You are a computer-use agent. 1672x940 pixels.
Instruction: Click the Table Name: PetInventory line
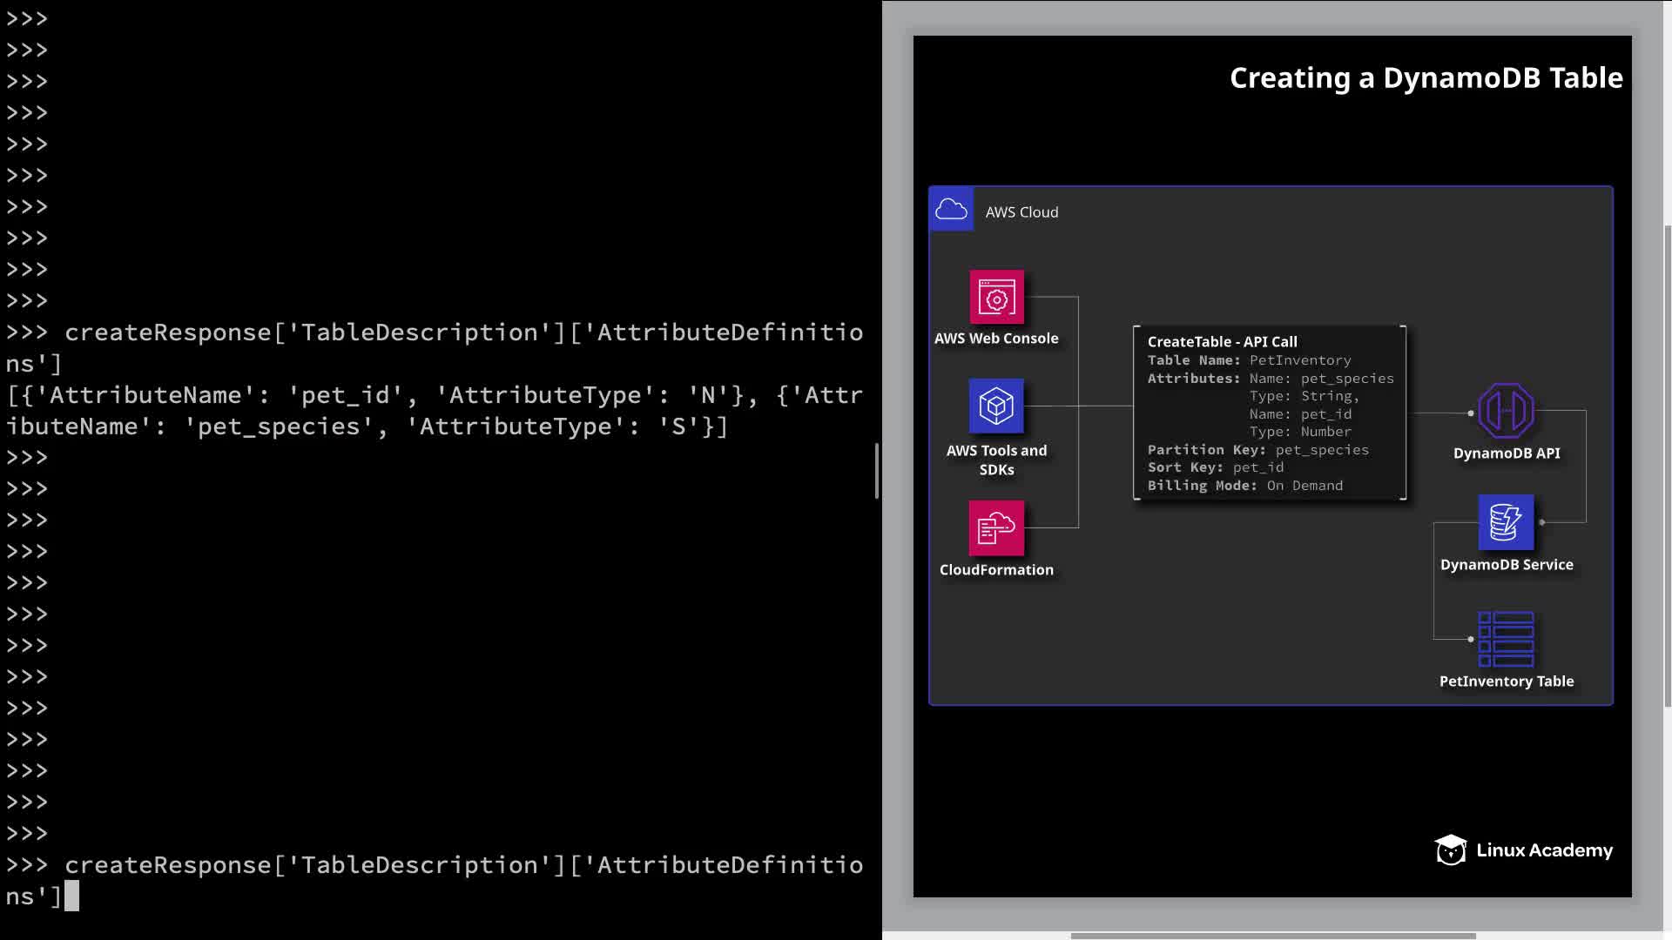pos(1249,360)
